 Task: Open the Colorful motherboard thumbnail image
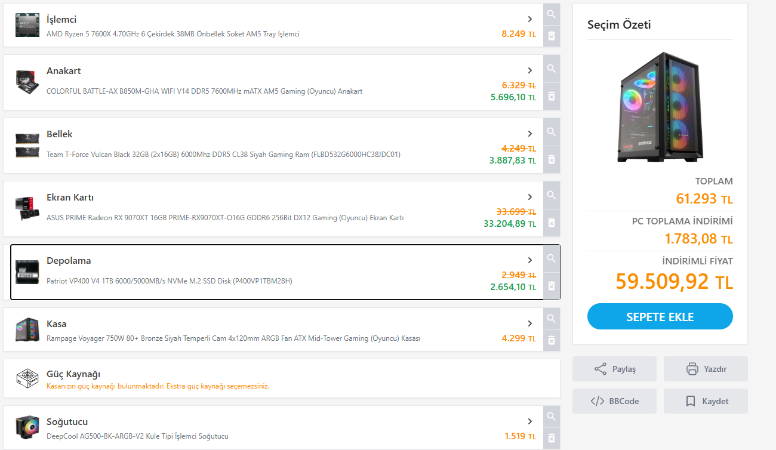click(x=27, y=82)
